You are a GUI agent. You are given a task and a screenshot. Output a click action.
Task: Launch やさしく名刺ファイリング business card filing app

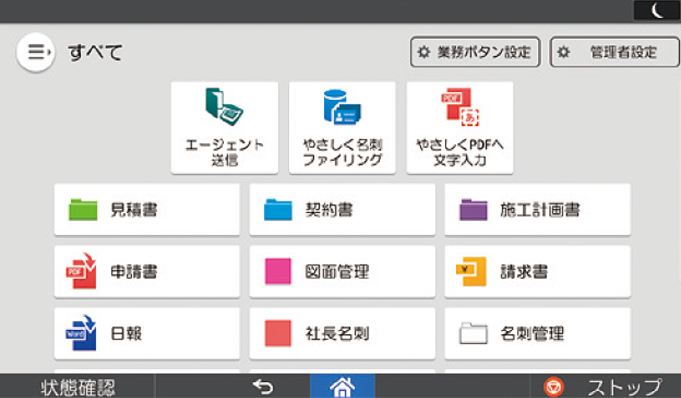(342, 127)
